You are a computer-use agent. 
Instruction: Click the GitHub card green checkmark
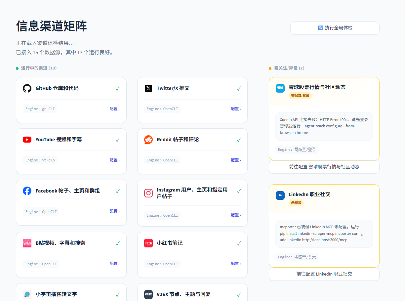[x=118, y=89]
